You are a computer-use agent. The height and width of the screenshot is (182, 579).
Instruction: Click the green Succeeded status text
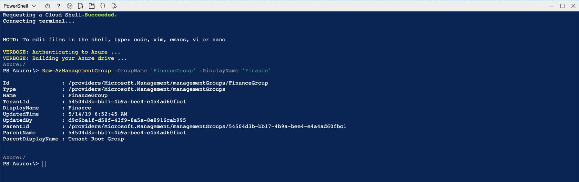(x=101, y=15)
